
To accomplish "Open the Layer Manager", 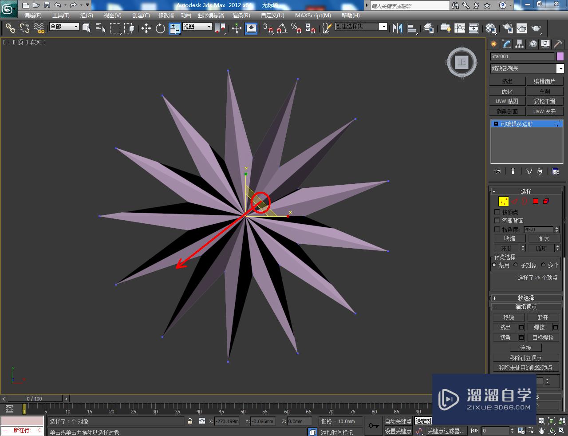I will point(429,28).
